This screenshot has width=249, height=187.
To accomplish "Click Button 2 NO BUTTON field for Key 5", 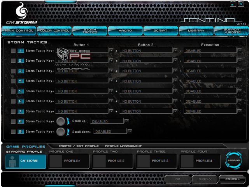I will (146, 91).
